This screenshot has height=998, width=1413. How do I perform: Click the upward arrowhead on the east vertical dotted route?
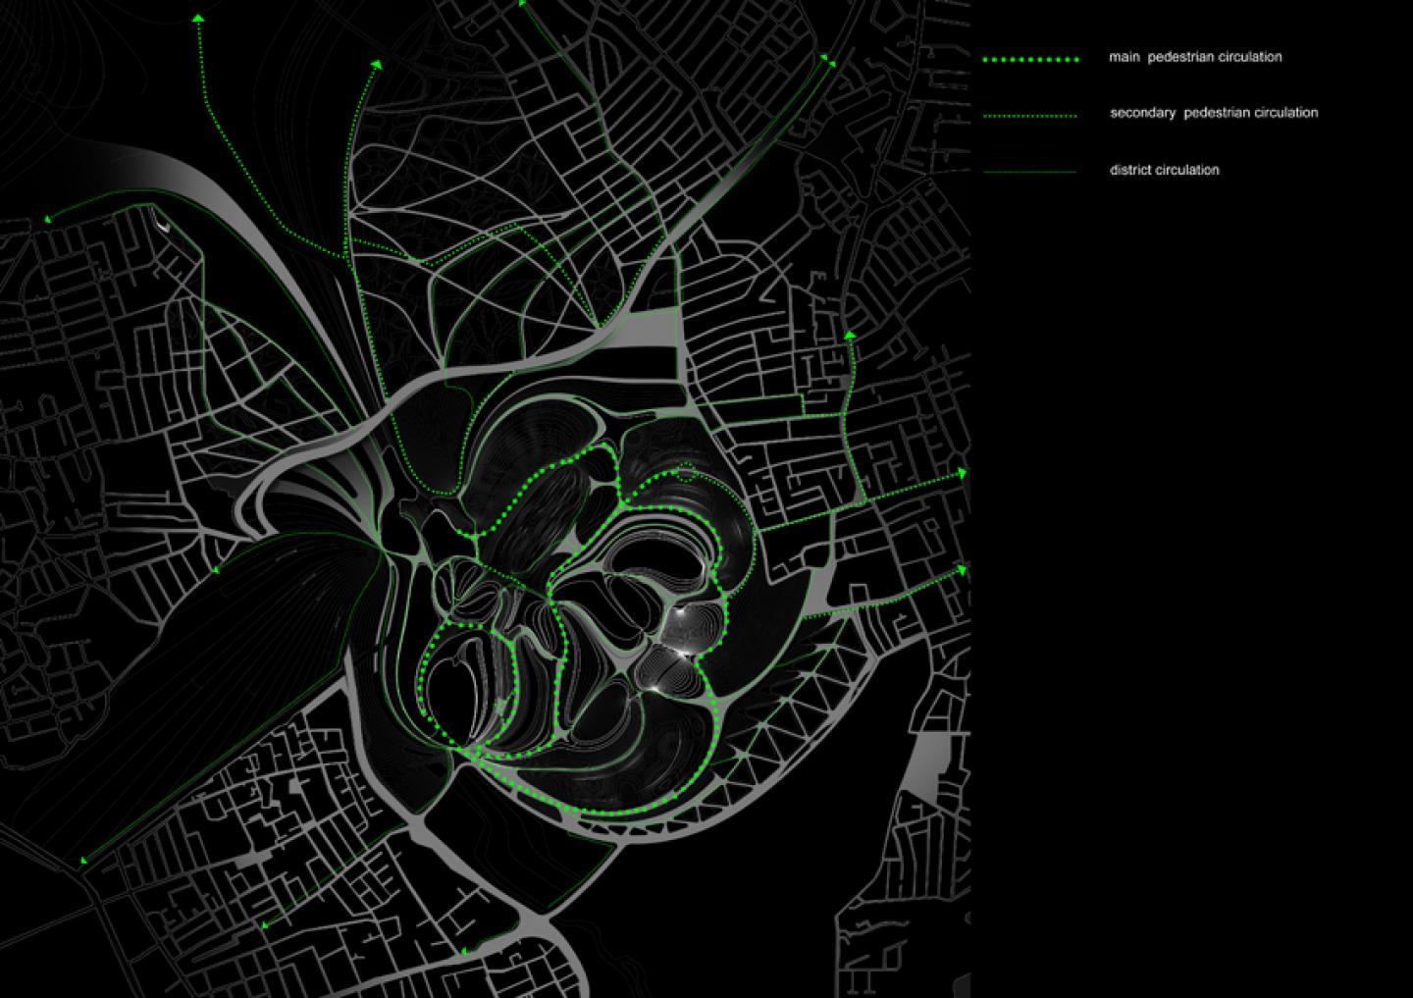[x=850, y=336]
